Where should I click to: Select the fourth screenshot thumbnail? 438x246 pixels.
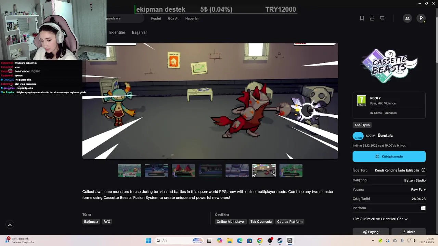pyautogui.click(x=210, y=170)
